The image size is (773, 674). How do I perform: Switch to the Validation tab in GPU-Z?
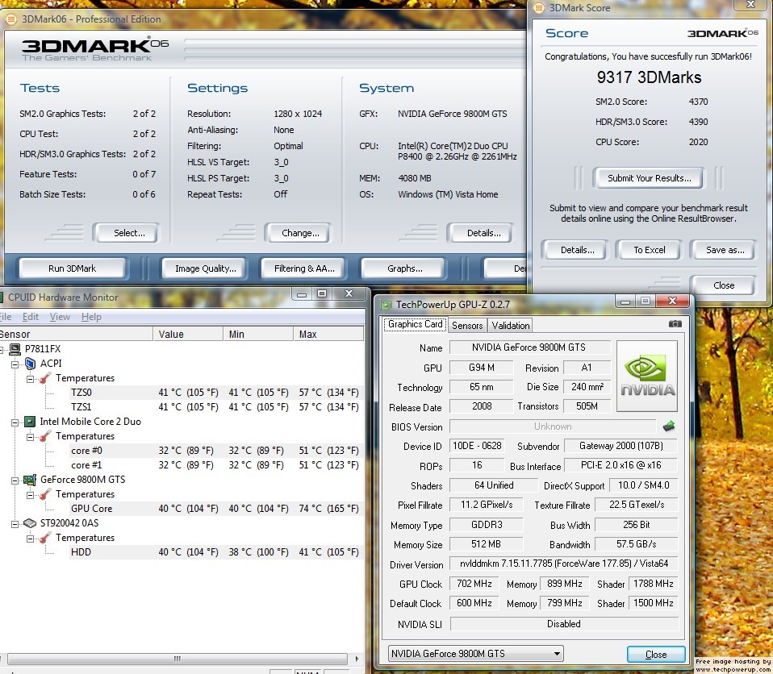coord(510,325)
